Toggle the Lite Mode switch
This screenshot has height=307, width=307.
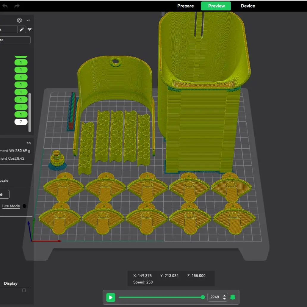click(x=25, y=206)
